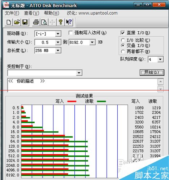The height and width of the screenshot is (180, 169).
Task: Enable the 强制写入访问 checkbox
Action: click(70, 33)
